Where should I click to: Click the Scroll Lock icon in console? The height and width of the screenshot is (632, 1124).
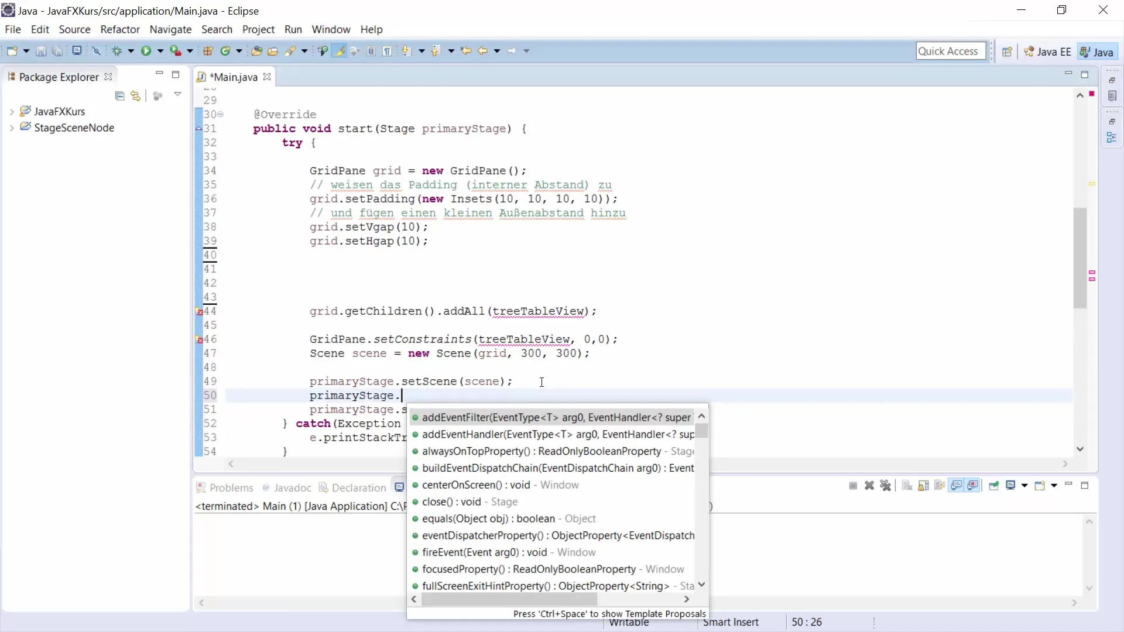(923, 486)
